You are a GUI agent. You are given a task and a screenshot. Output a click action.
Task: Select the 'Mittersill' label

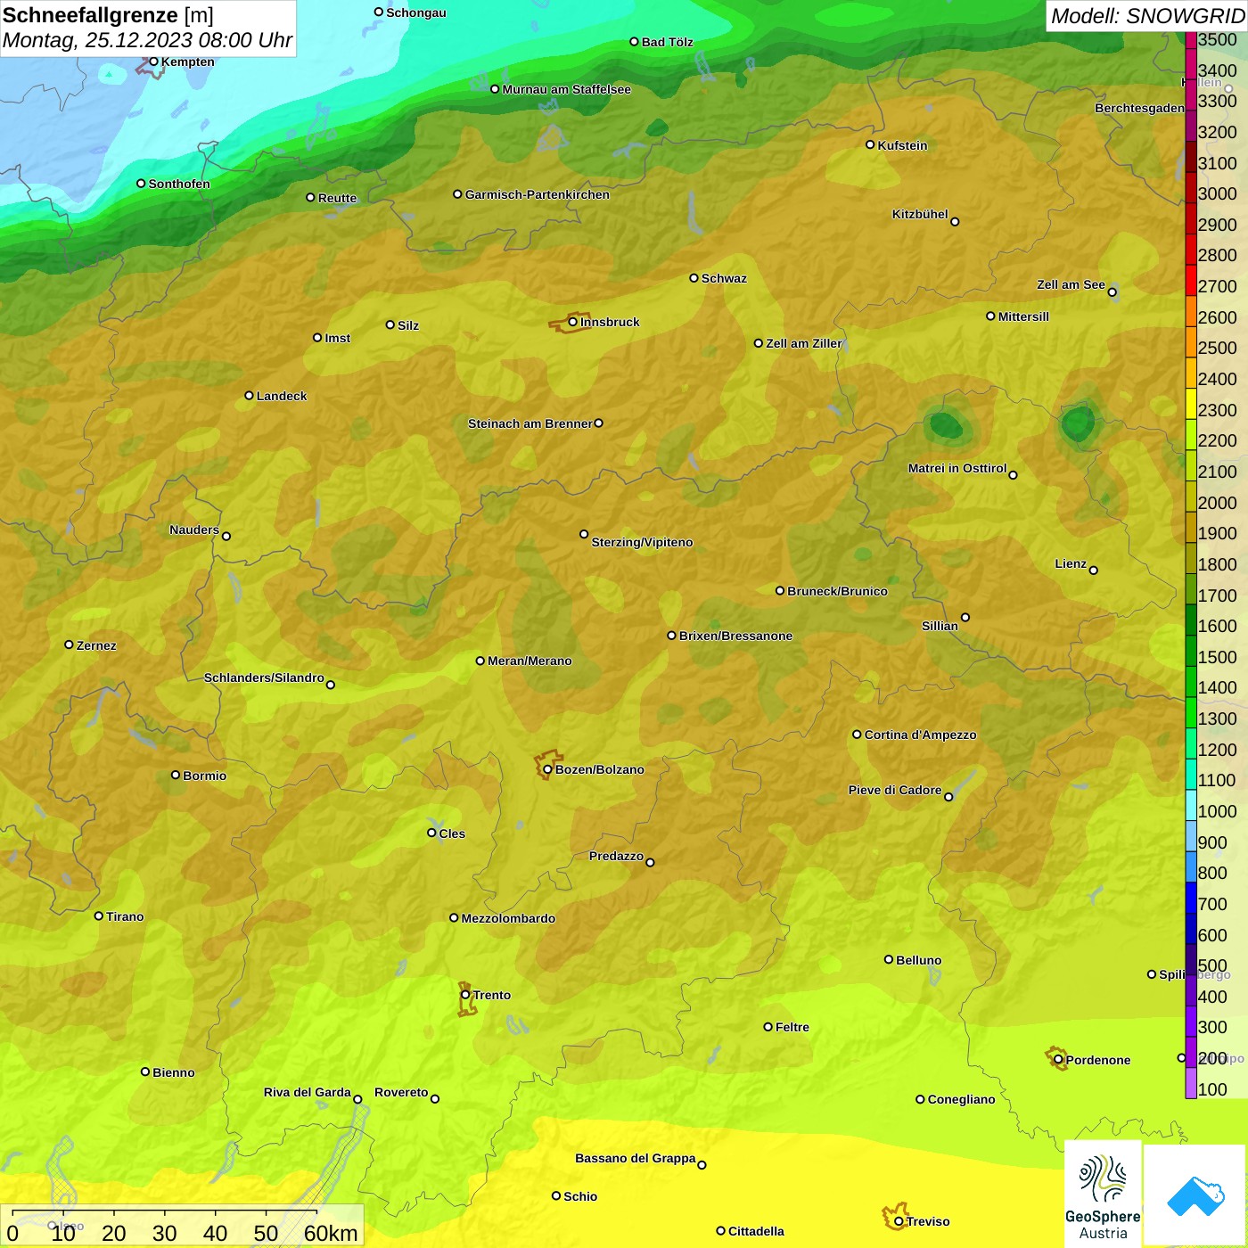1023,316
